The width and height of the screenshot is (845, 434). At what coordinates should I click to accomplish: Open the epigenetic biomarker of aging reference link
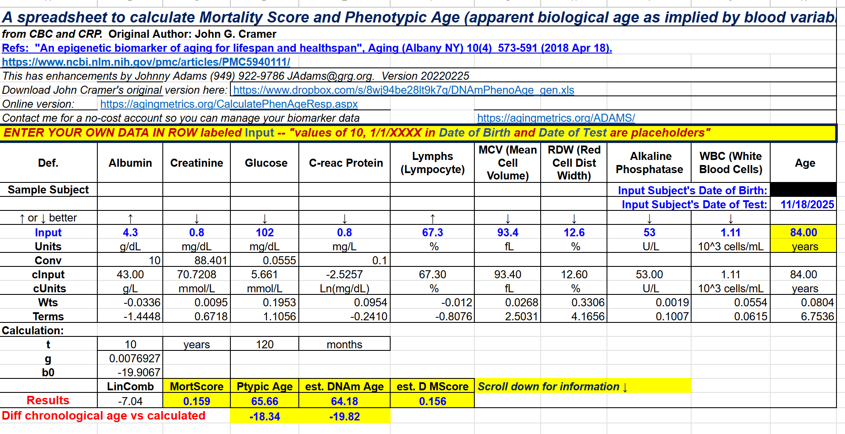click(306, 48)
